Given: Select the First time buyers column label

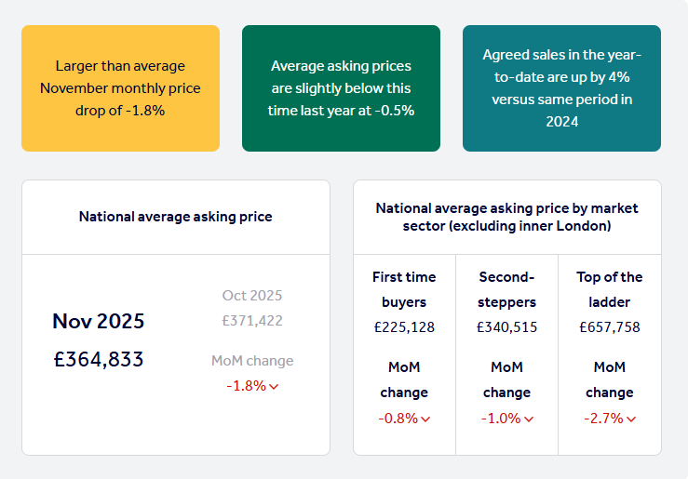Looking at the screenshot, I should pos(404,289).
